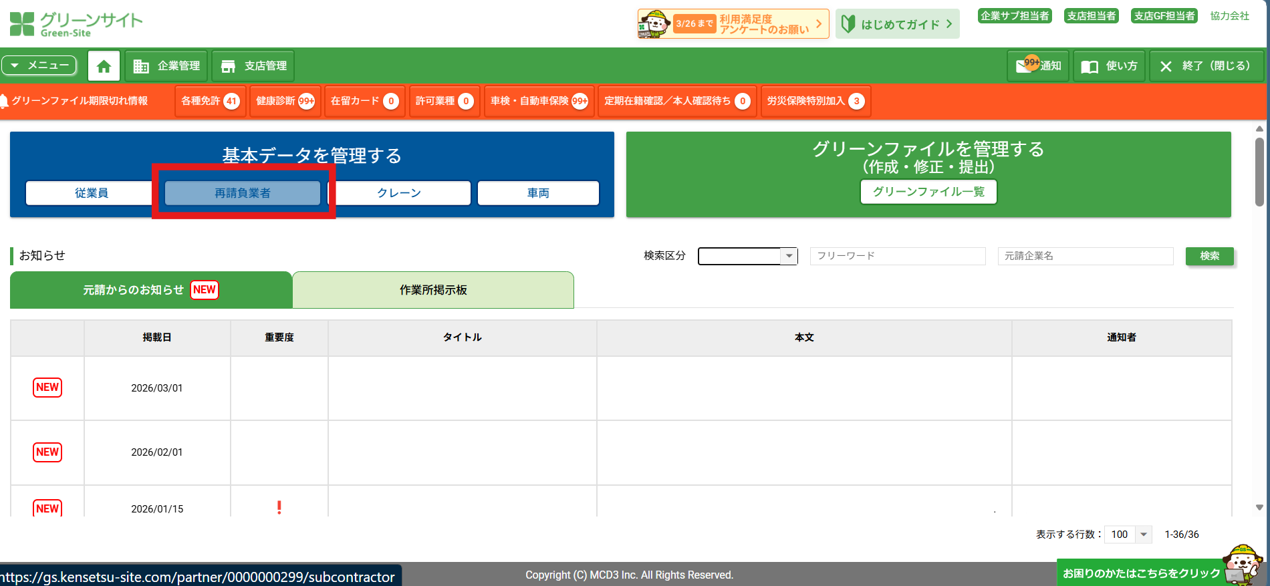
Task: Click the home icon button
Action: (104, 66)
